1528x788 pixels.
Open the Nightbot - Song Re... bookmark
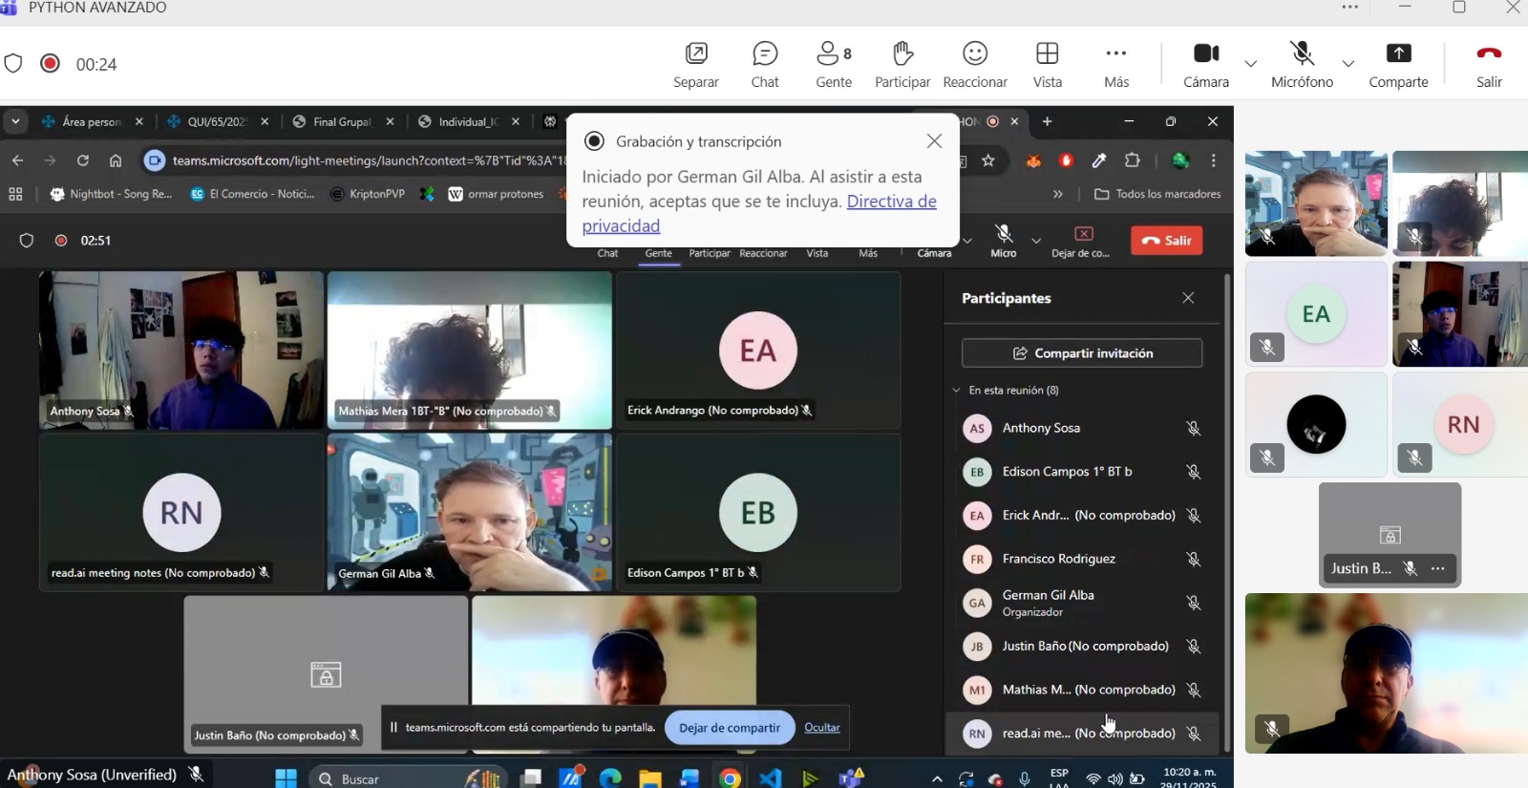[x=111, y=194]
